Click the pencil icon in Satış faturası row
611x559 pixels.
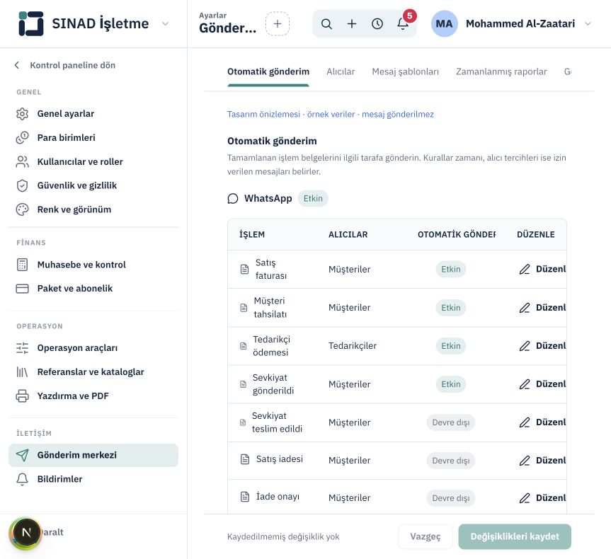point(525,269)
